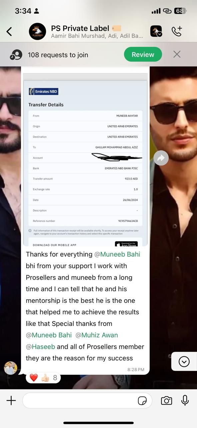This screenshot has width=197, height=428.
Task: Tap the Review button for join requests
Action: click(143, 55)
